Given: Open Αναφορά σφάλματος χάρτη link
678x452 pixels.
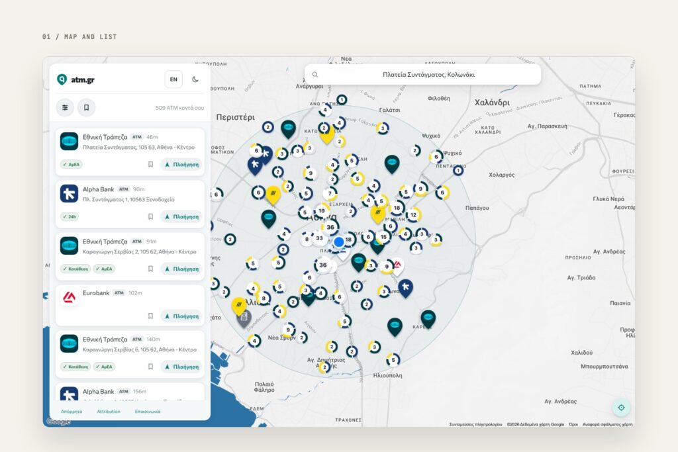Looking at the screenshot, I should (608, 424).
